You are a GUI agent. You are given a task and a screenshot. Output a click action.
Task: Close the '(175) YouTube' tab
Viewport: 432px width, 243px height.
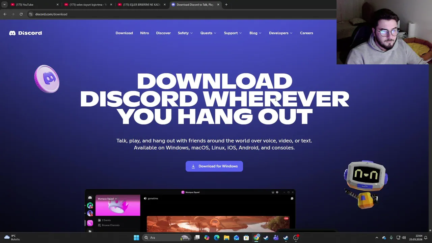(57, 5)
